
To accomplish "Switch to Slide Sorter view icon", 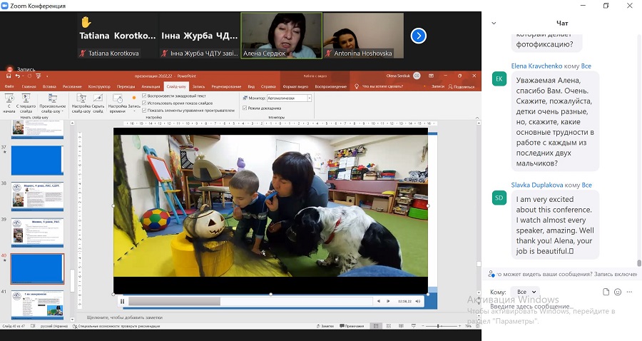I will click(389, 326).
